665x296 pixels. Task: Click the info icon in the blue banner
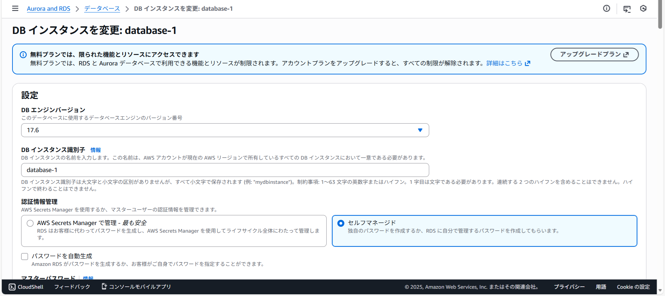click(x=23, y=55)
